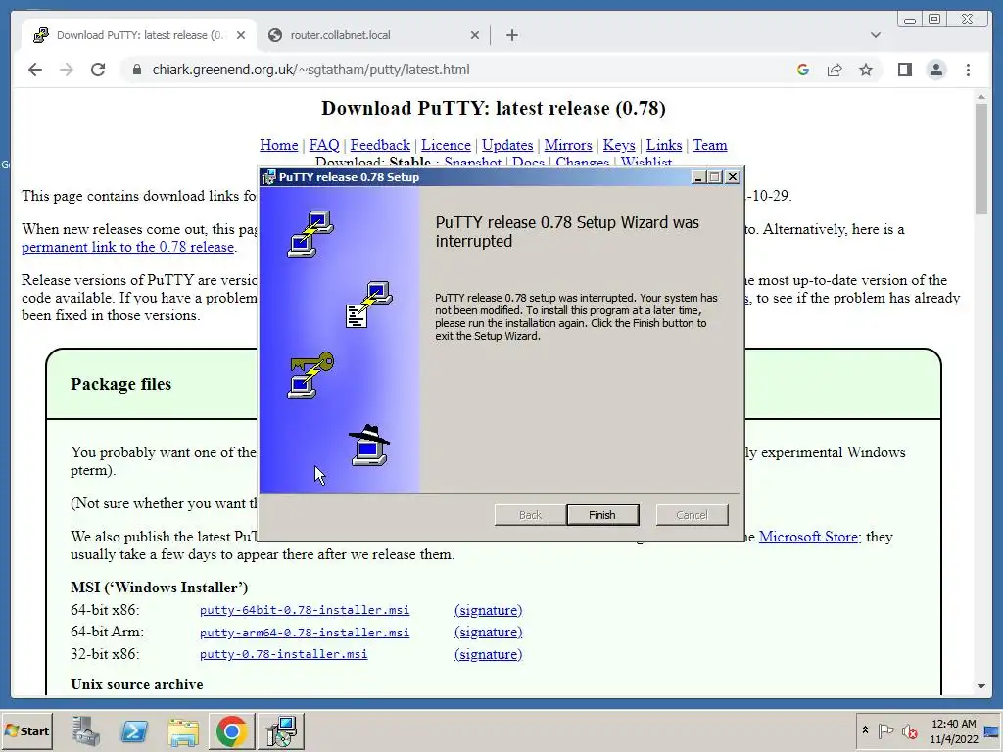Close the router.collabnet.local tab
The image size is (1003, 752).
coord(475,35)
